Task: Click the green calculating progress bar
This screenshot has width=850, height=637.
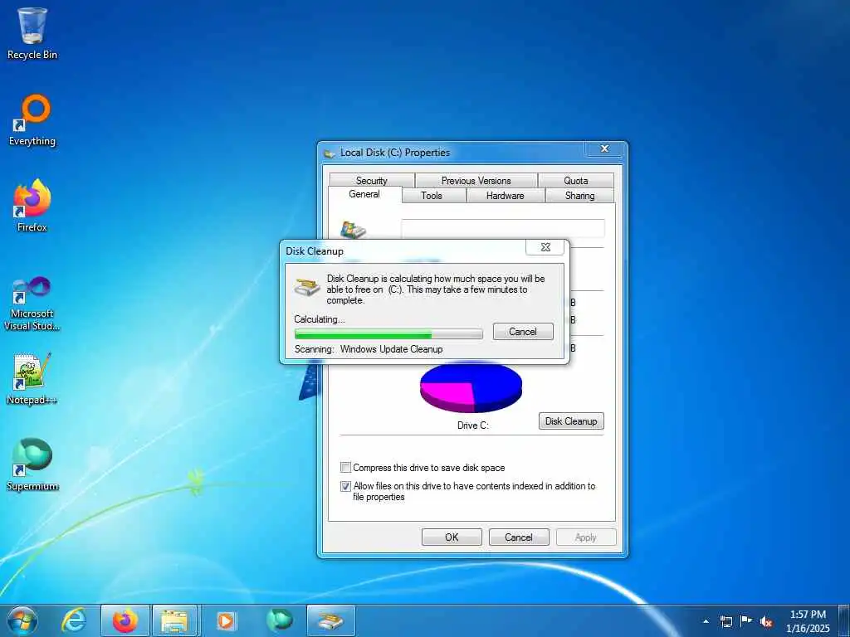Action: point(388,333)
